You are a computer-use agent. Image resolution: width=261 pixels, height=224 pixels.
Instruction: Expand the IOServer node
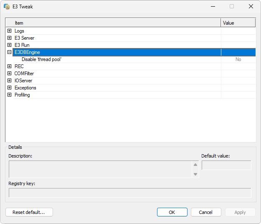9,81
